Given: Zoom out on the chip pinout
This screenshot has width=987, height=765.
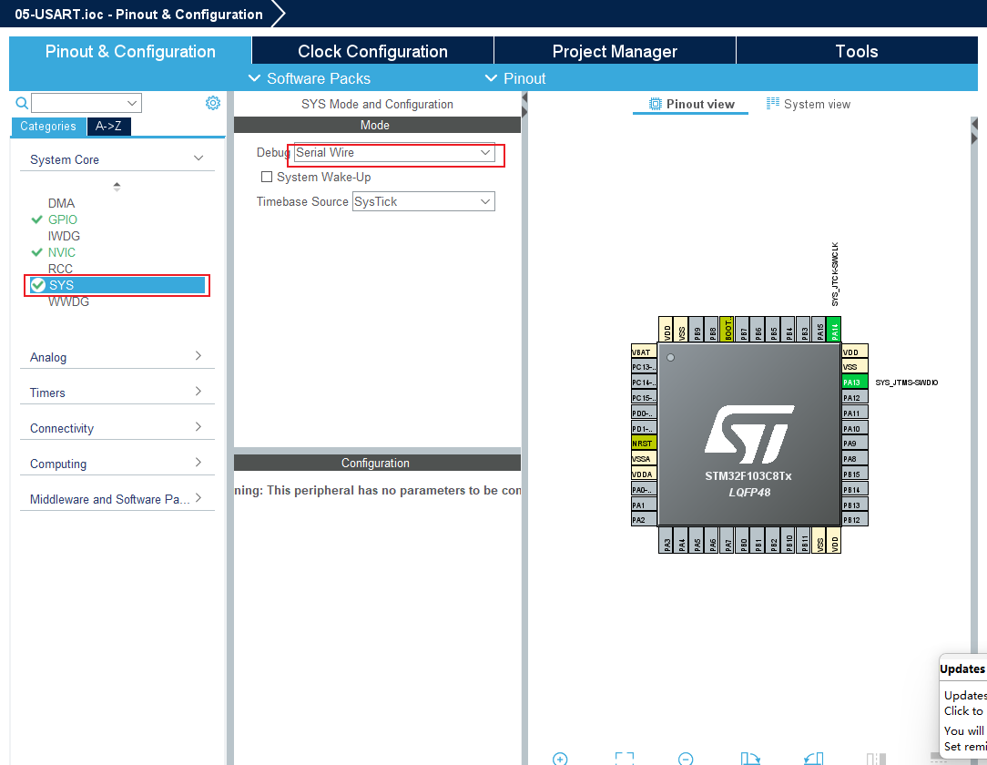Looking at the screenshot, I should tap(686, 759).
